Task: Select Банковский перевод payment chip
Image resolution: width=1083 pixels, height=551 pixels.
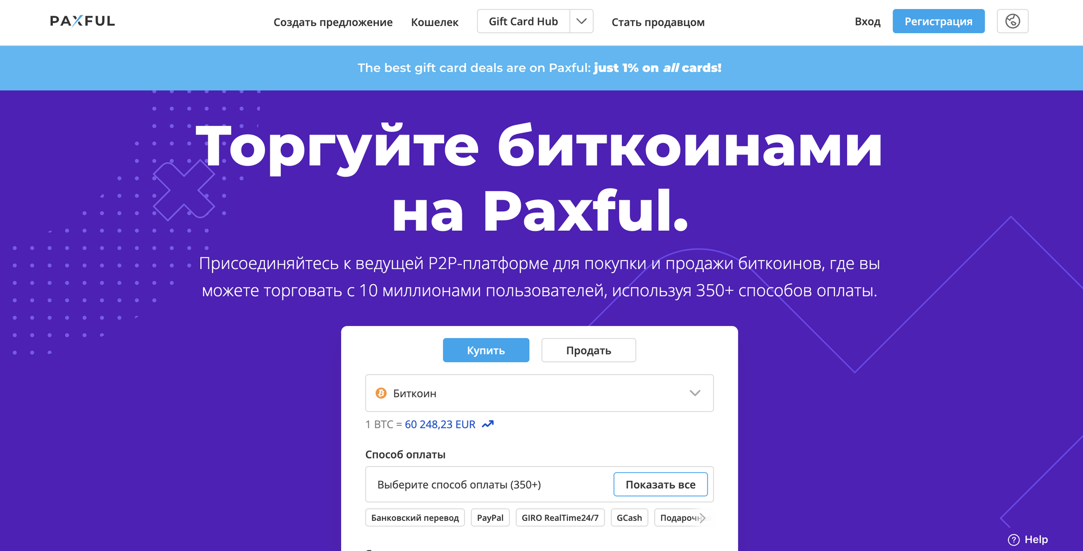Action: pyautogui.click(x=415, y=518)
